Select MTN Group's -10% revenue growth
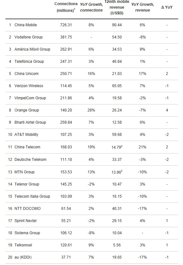The height and width of the screenshot is (265, 183). click(x=142, y=172)
